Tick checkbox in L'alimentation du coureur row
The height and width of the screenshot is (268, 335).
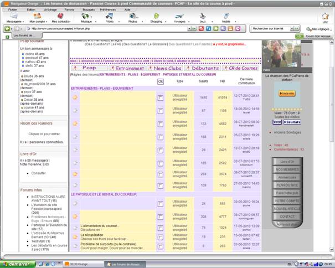click(x=161, y=228)
